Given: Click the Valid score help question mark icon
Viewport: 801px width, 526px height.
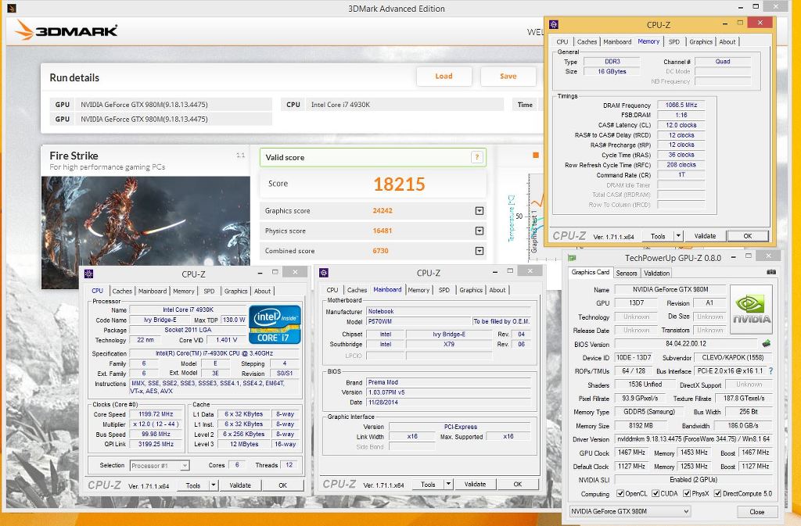Looking at the screenshot, I should click(476, 157).
